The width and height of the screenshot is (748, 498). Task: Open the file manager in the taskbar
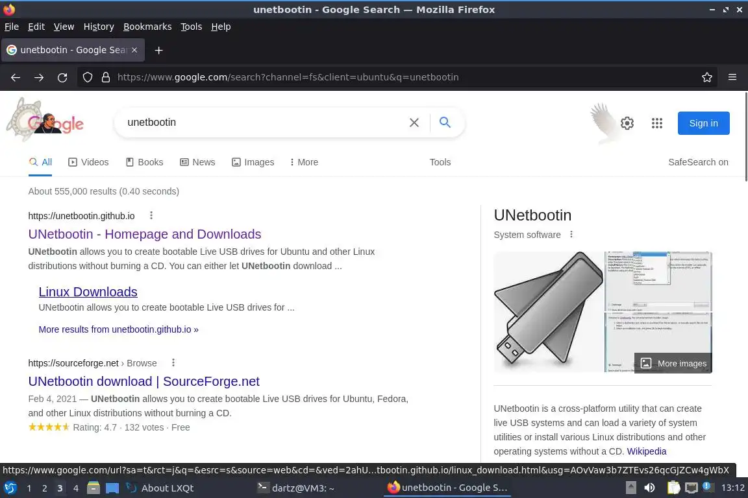[93, 488]
